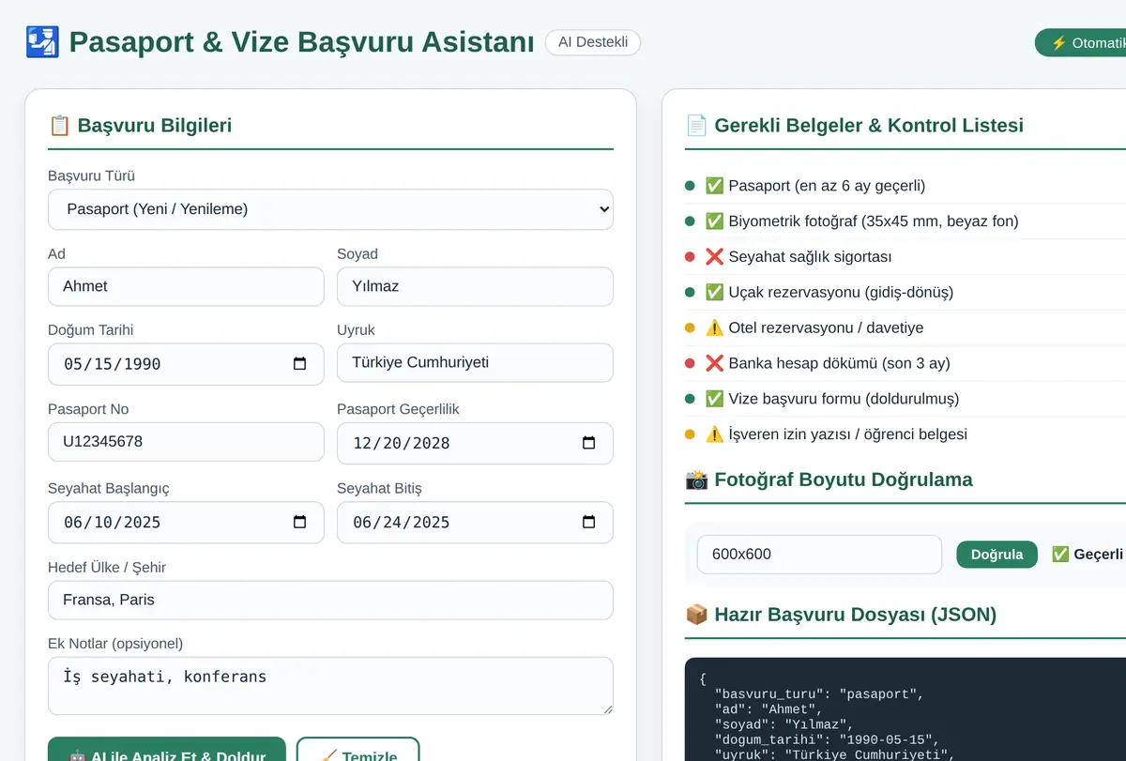Click the Başvuru Bilgileri heading text
This screenshot has height=761, width=1126.
tap(155, 126)
